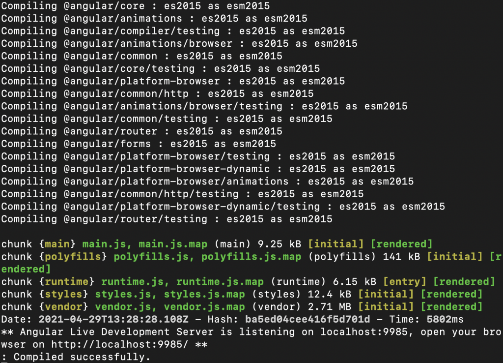Click polyfills.js file name
The height and width of the screenshot is (363, 503).
click(x=151, y=257)
